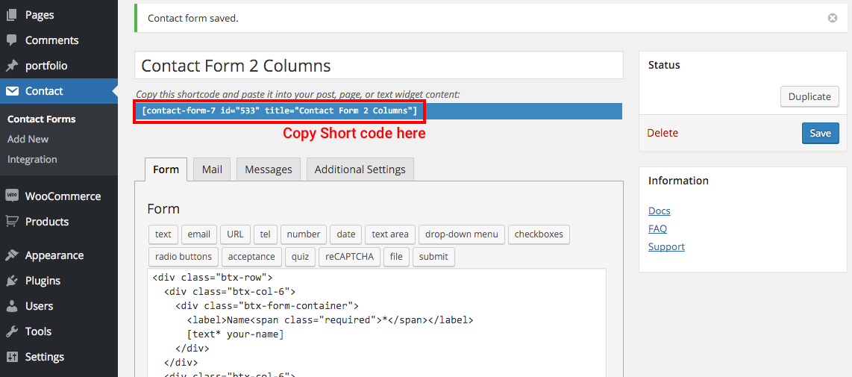The height and width of the screenshot is (377, 852).
Task: Click the Comments speech bubble icon
Action: [x=12, y=40]
